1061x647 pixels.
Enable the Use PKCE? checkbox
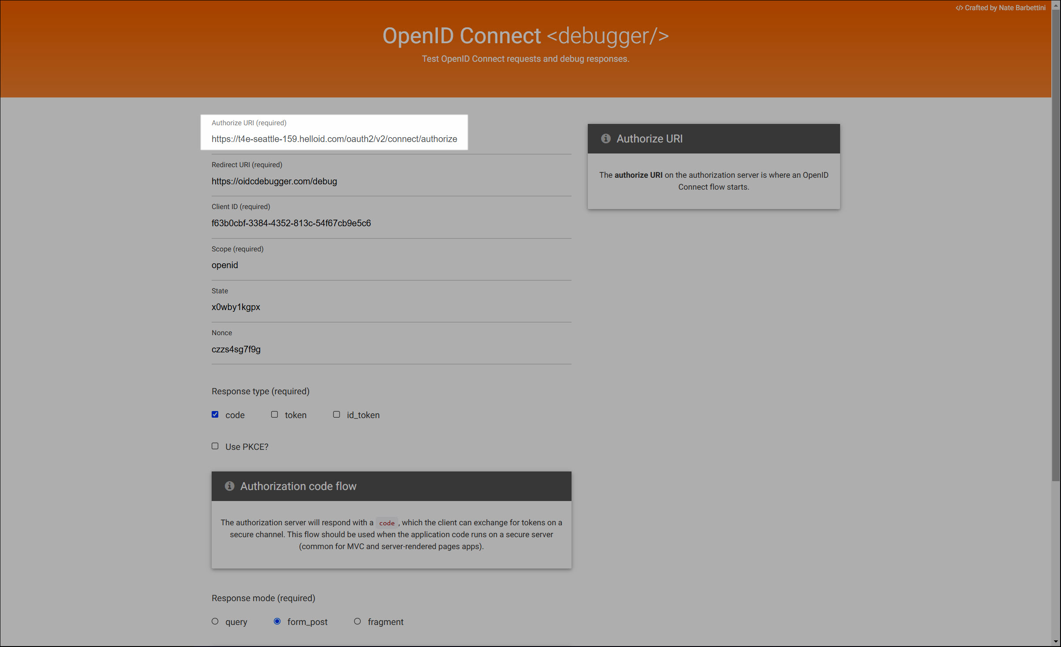click(215, 446)
